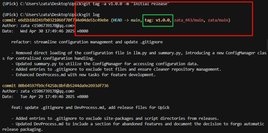This screenshot has width=268, height=133.
Task: Click the vertical scrollbar on the right edge
Action: pyautogui.click(x=267, y=44)
